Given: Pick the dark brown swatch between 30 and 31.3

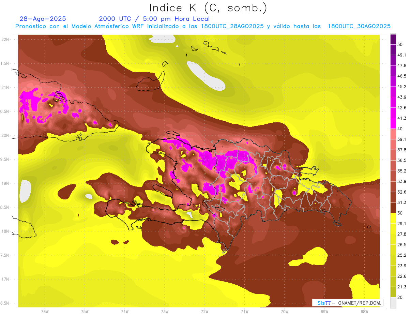Looking at the screenshot, I should pos(393,208).
